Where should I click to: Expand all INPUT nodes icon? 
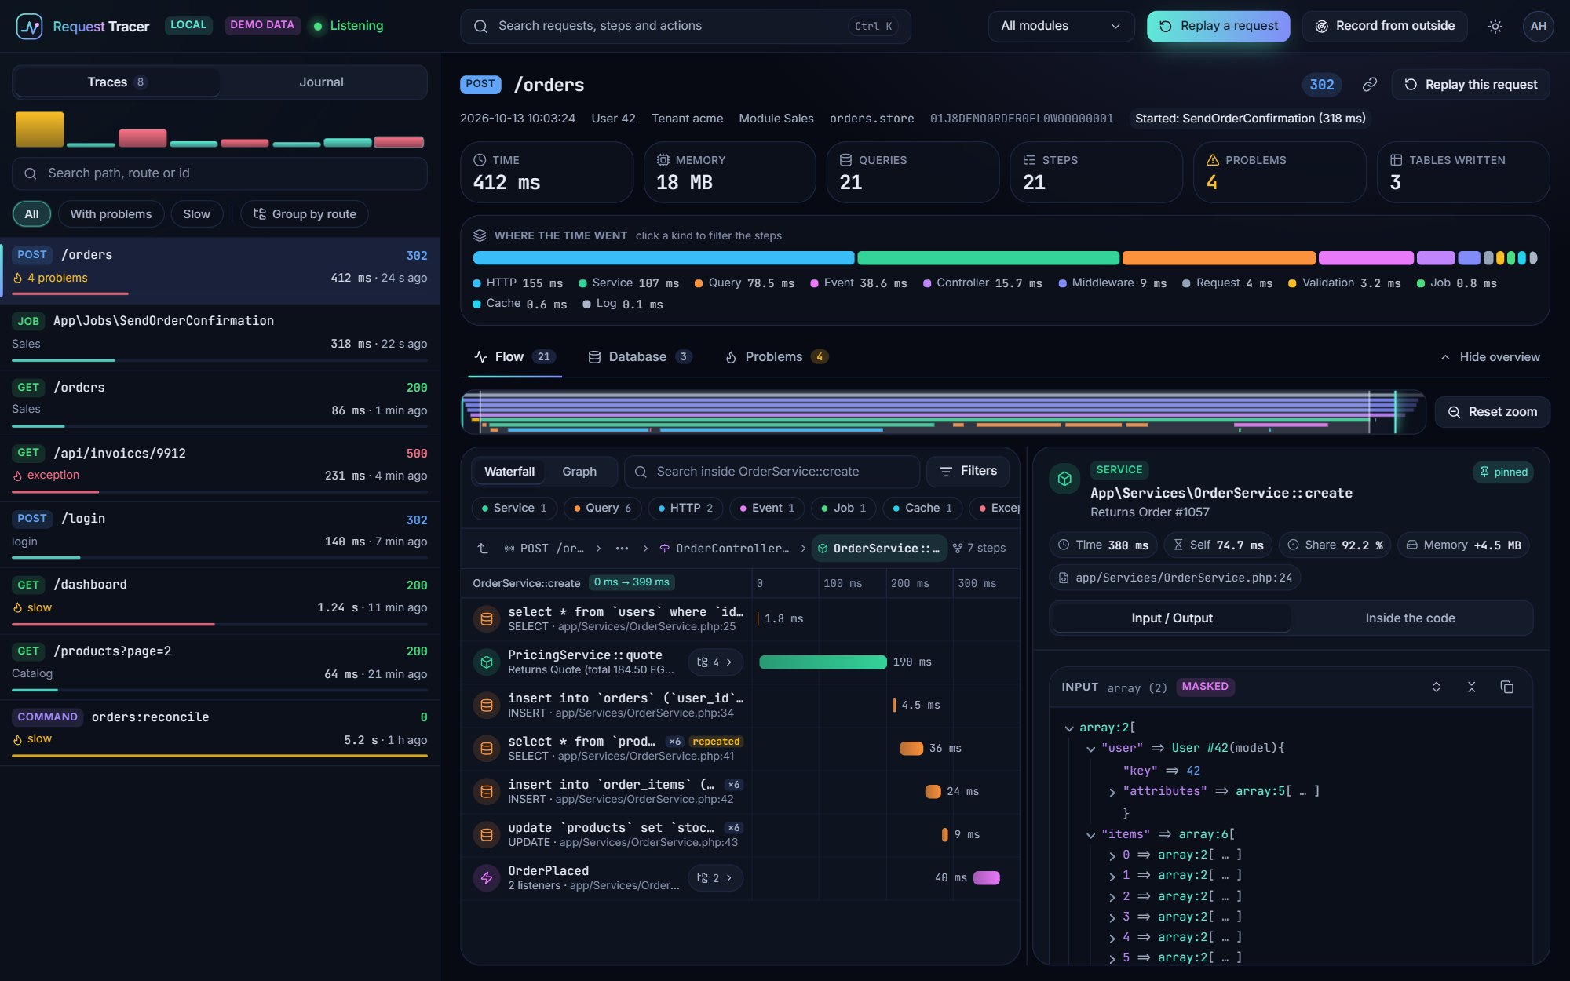pyautogui.click(x=1436, y=687)
